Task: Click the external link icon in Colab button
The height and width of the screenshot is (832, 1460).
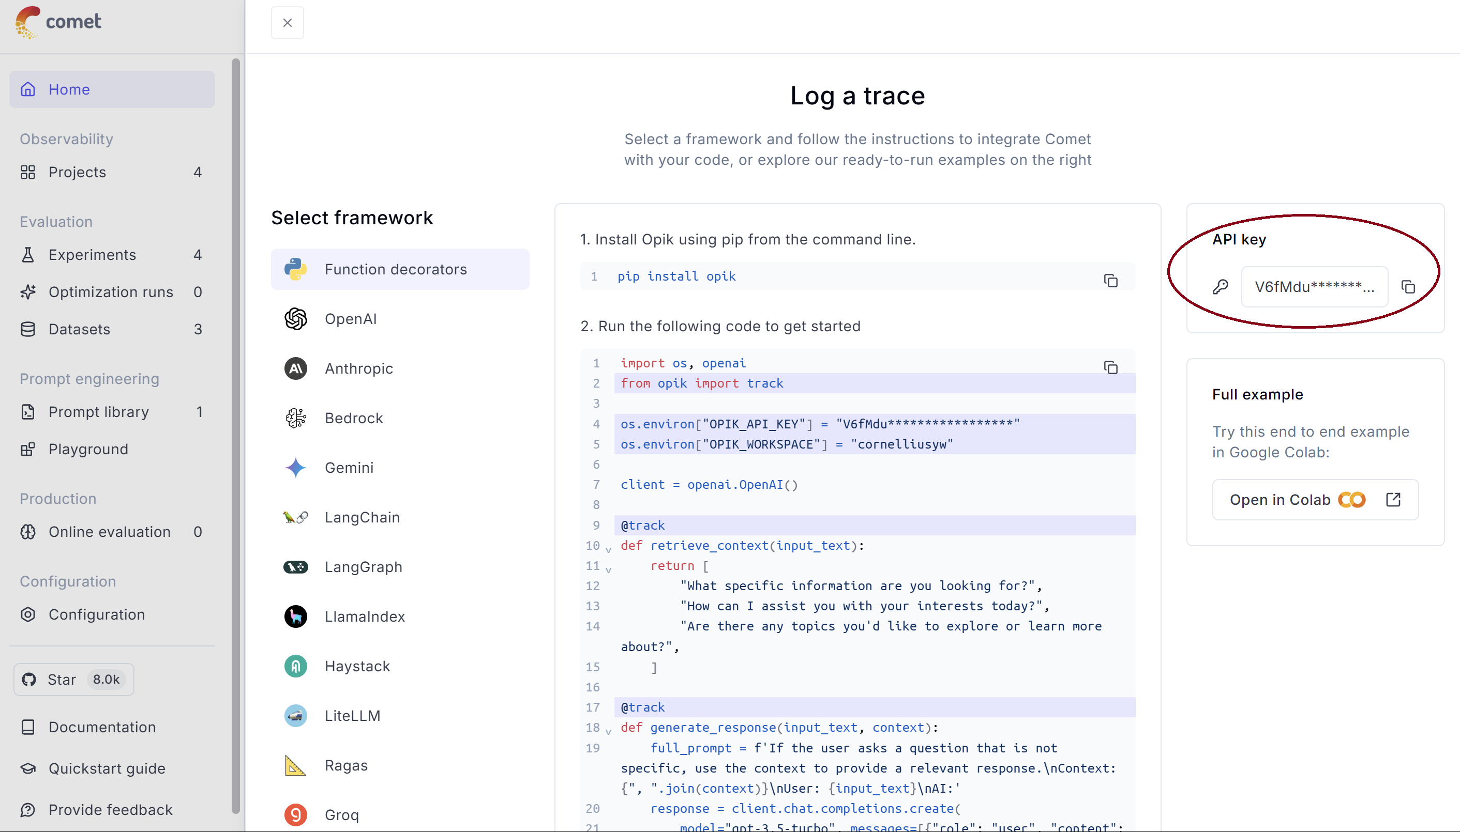Action: click(x=1393, y=500)
